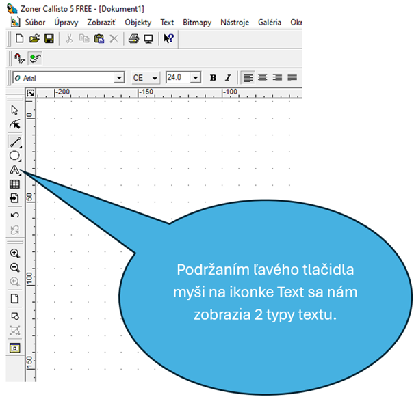Open the Text menu
414x399 pixels.
click(x=167, y=23)
